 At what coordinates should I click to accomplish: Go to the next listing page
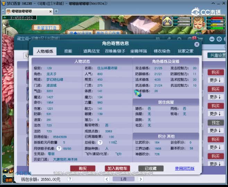(x=140, y=179)
